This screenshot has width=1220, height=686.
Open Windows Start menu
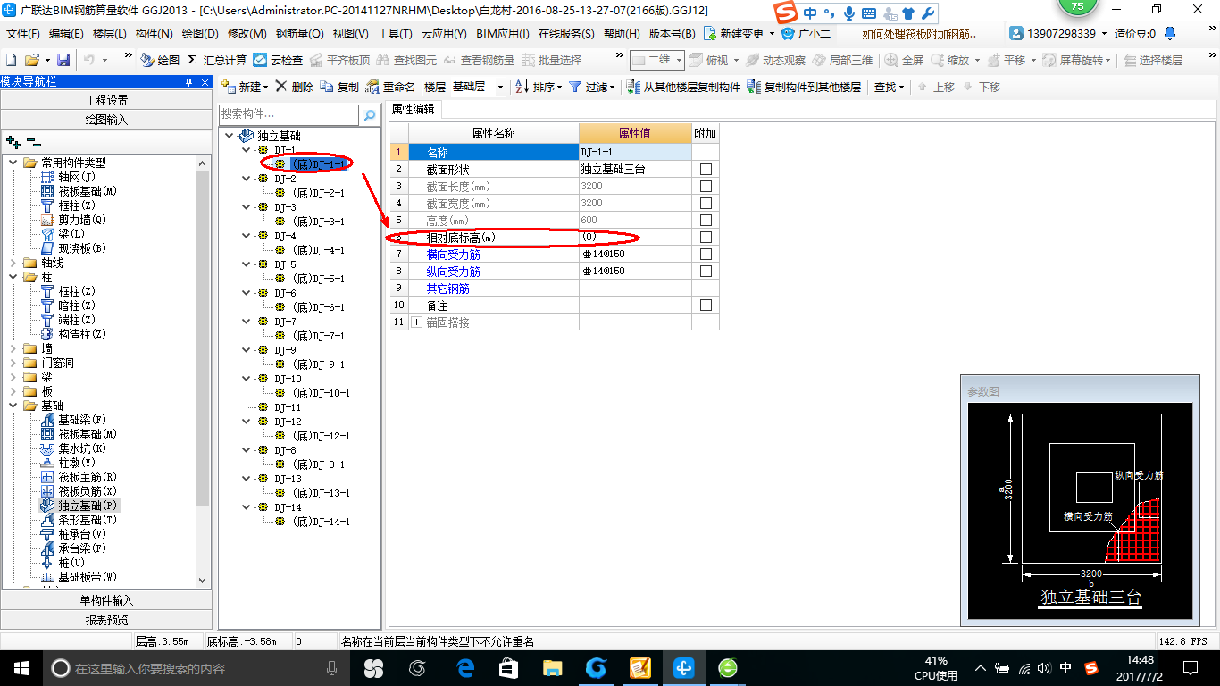21,667
